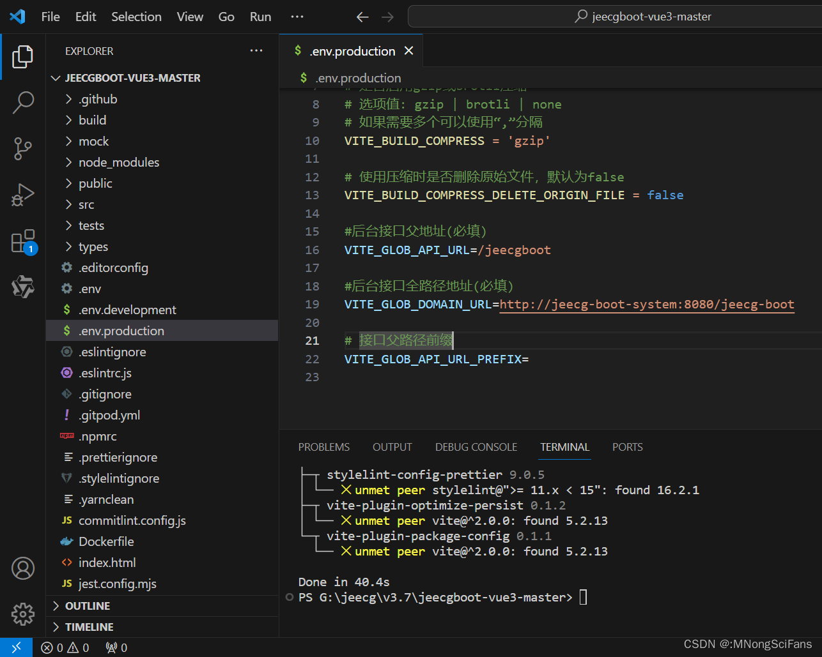Expand the types folder
822x657 pixels.
[x=162, y=246]
